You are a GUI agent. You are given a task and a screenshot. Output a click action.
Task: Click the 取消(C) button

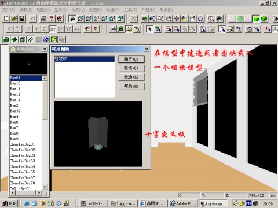131,68
